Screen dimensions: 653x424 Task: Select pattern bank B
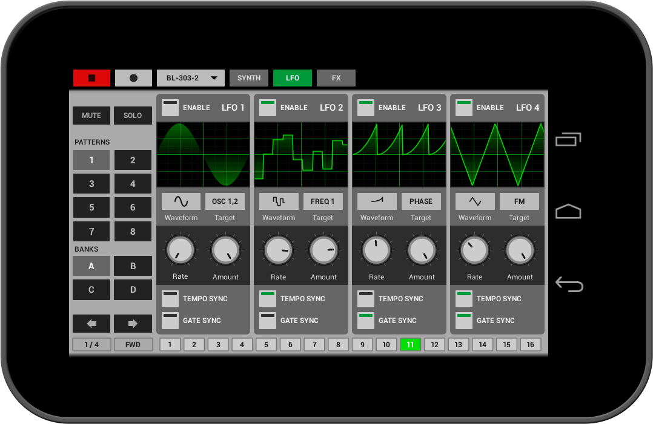coord(133,266)
